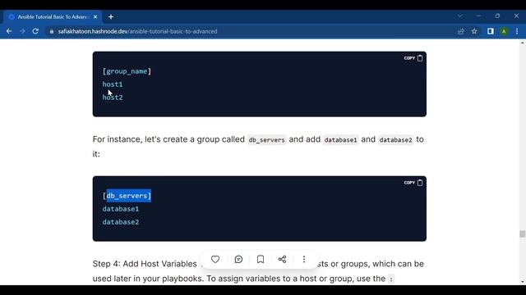Click the [group_name] line
526x295 pixels.
[x=127, y=71]
